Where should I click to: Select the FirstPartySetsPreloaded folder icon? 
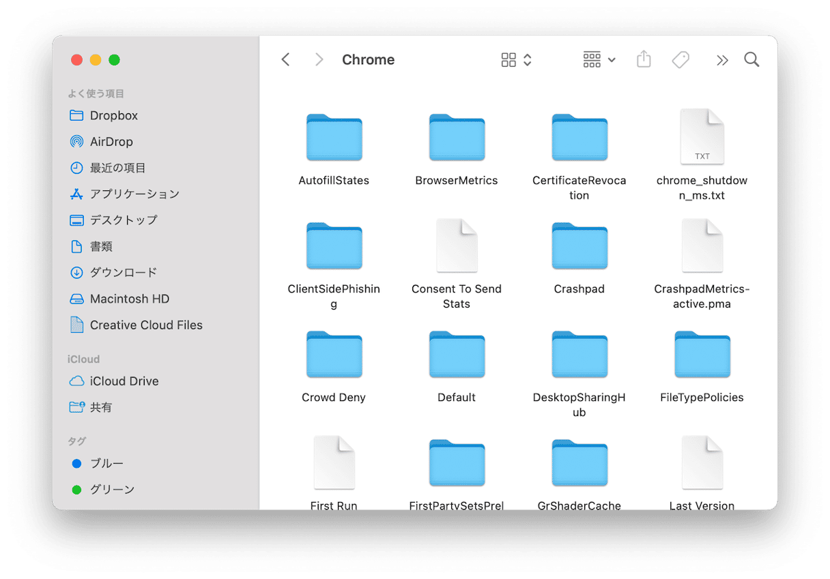point(457,462)
